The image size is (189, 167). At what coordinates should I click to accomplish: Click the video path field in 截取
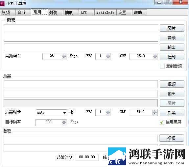[81, 138]
